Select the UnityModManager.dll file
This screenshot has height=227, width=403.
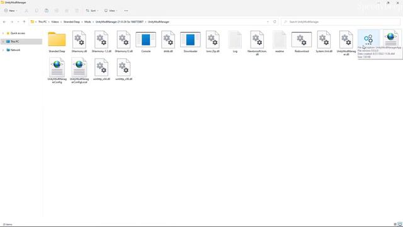(346, 43)
